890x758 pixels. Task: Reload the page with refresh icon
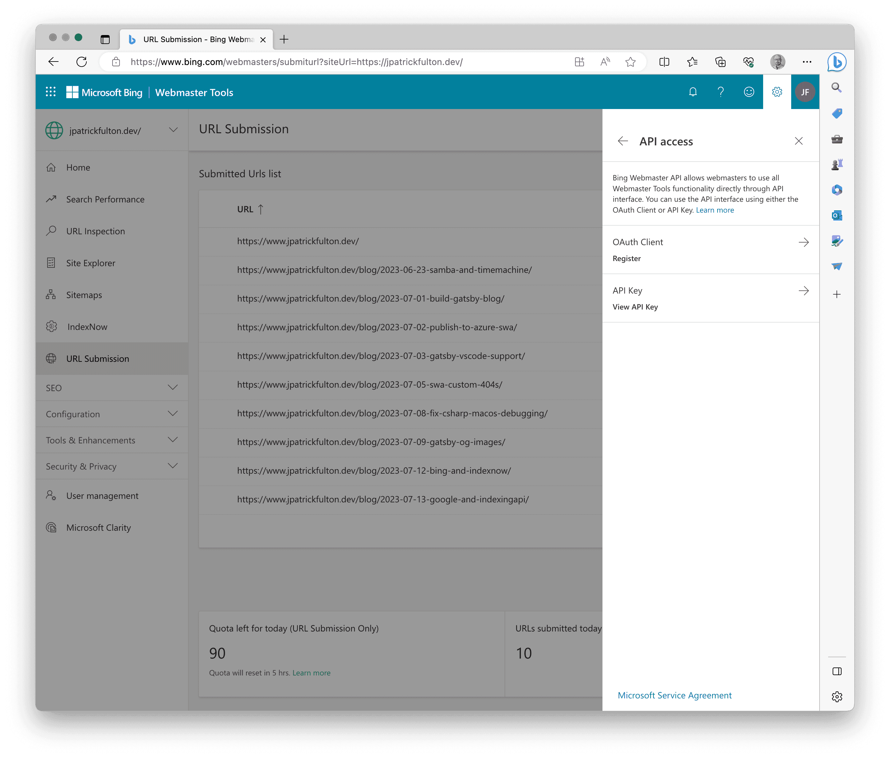tap(82, 62)
